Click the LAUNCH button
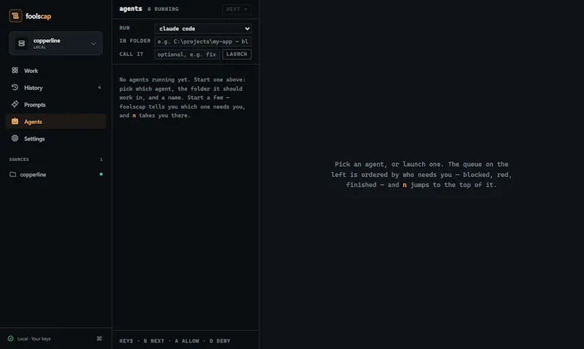 [237, 54]
